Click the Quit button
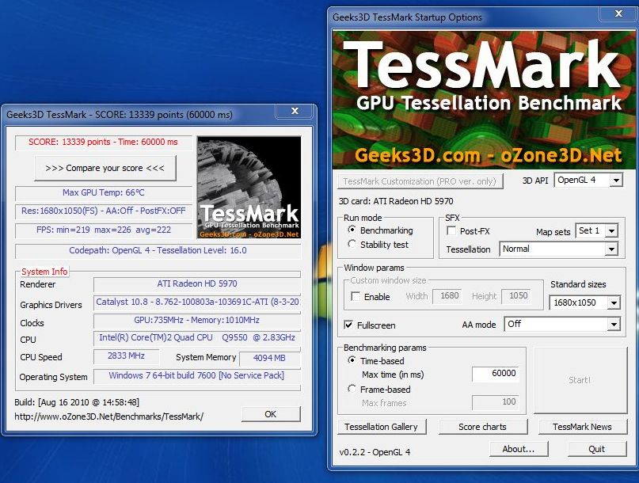639x483 pixels. [597, 449]
